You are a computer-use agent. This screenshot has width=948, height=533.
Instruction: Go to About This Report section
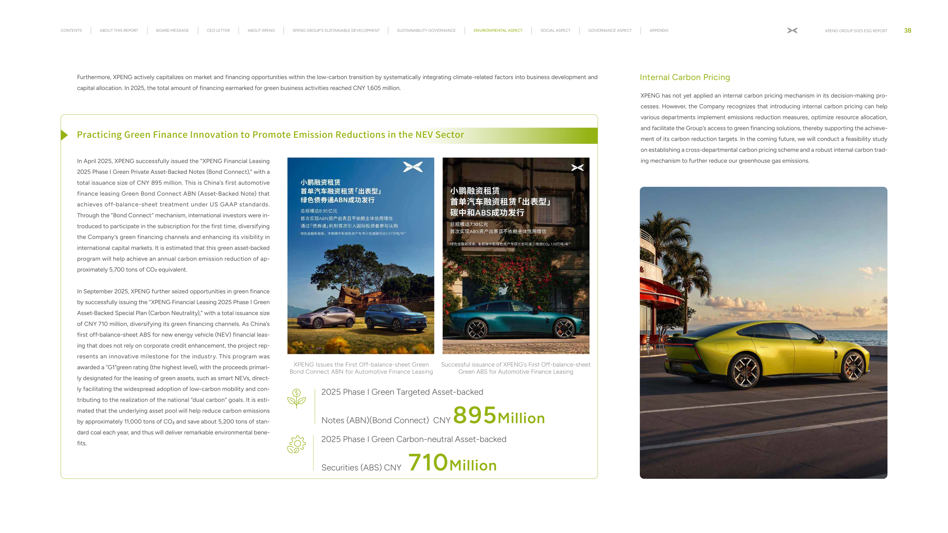click(x=119, y=31)
